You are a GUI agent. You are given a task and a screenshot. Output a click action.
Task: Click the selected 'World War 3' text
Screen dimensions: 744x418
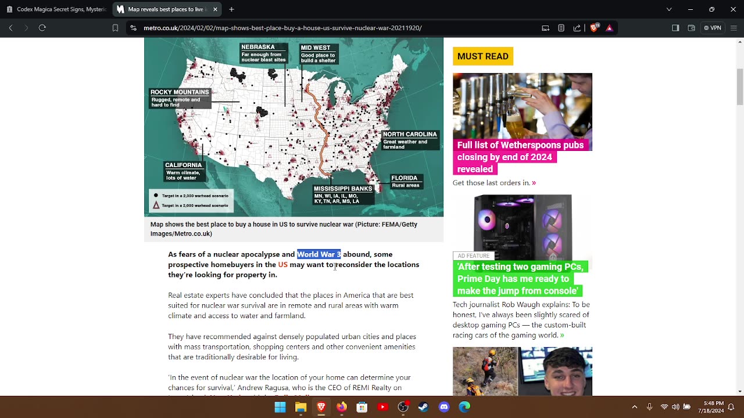pyautogui.click(x=319, y=254)
